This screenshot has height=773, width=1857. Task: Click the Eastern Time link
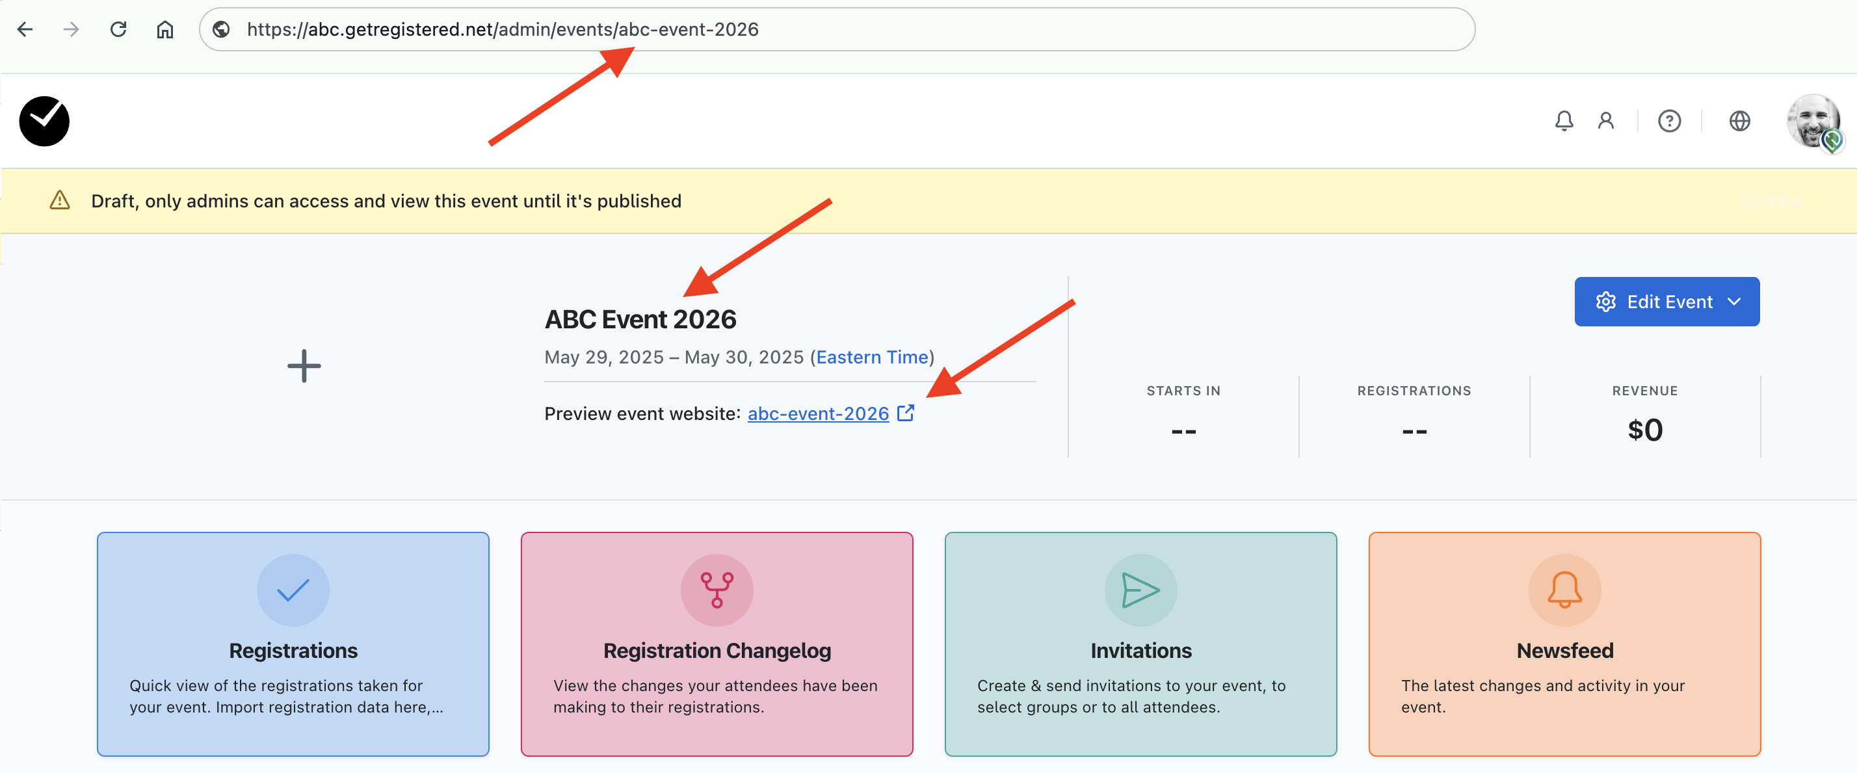click(x=871, y=357)
